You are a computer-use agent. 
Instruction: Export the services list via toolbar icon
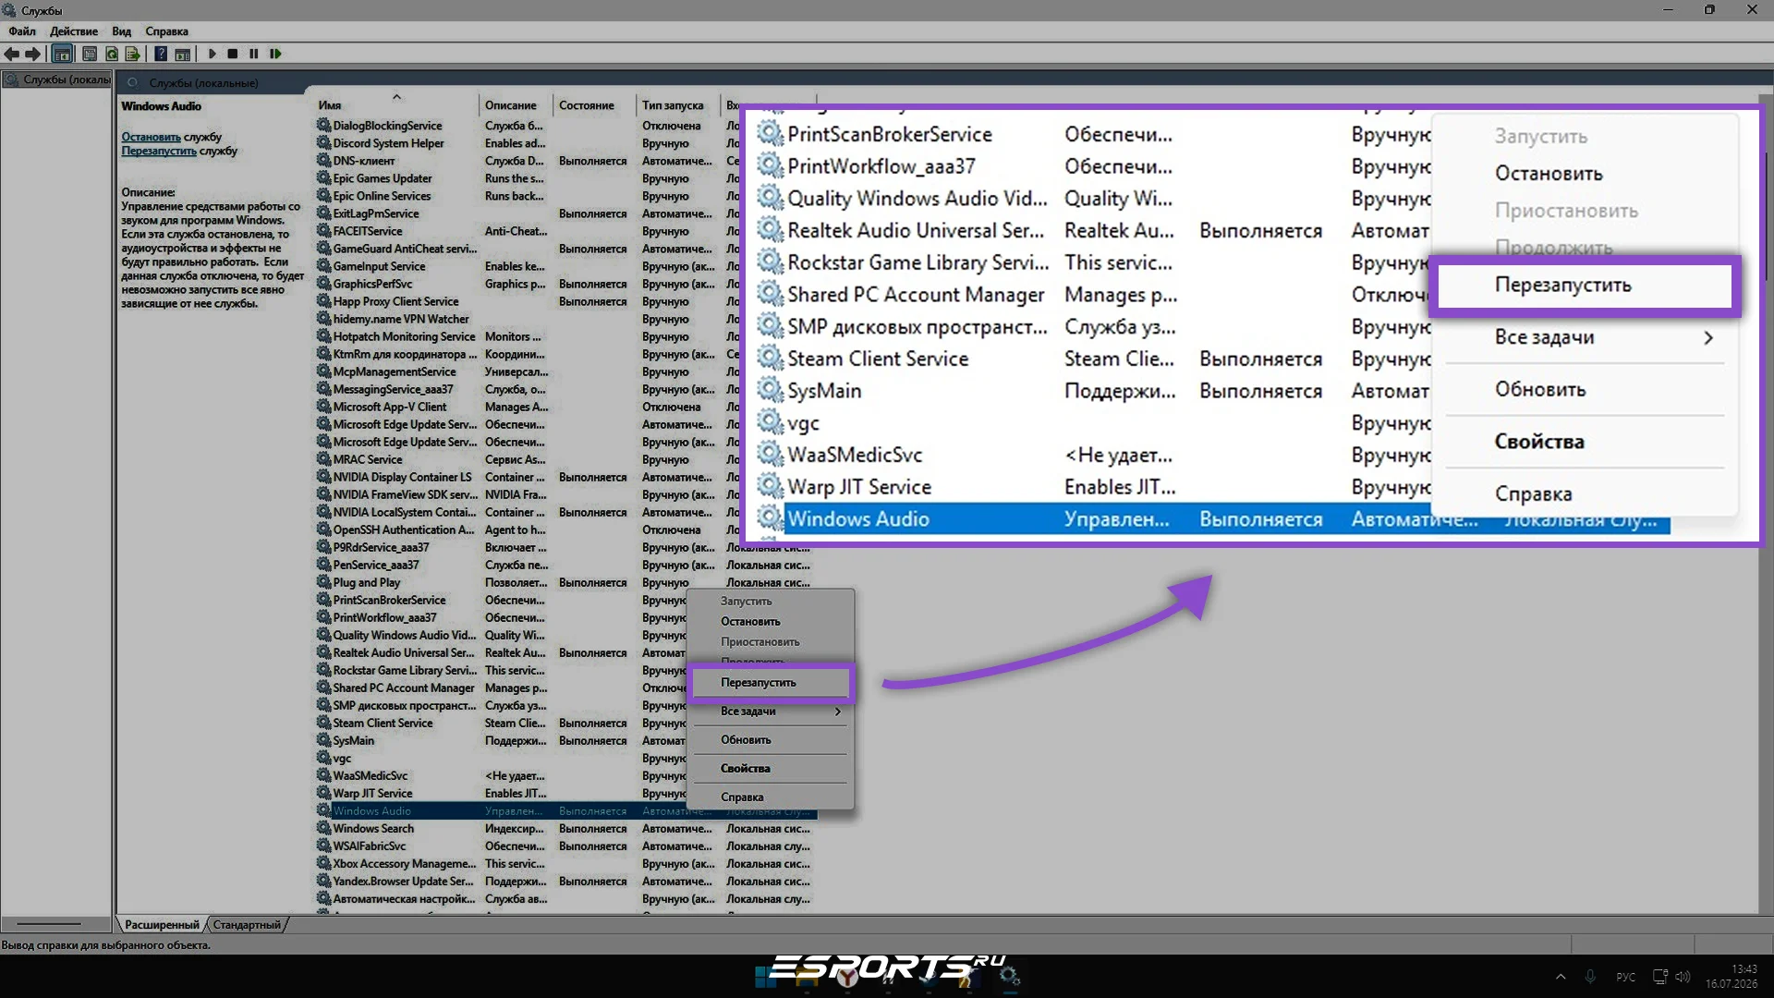point(132,54)
